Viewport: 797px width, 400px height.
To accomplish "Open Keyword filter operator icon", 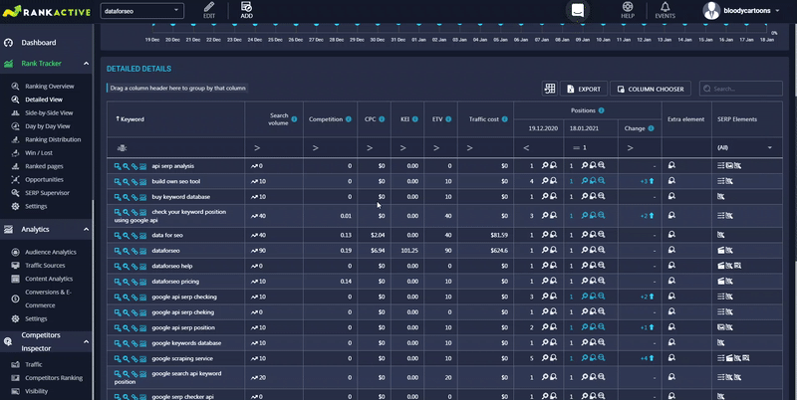I will [x=122, y=147].
